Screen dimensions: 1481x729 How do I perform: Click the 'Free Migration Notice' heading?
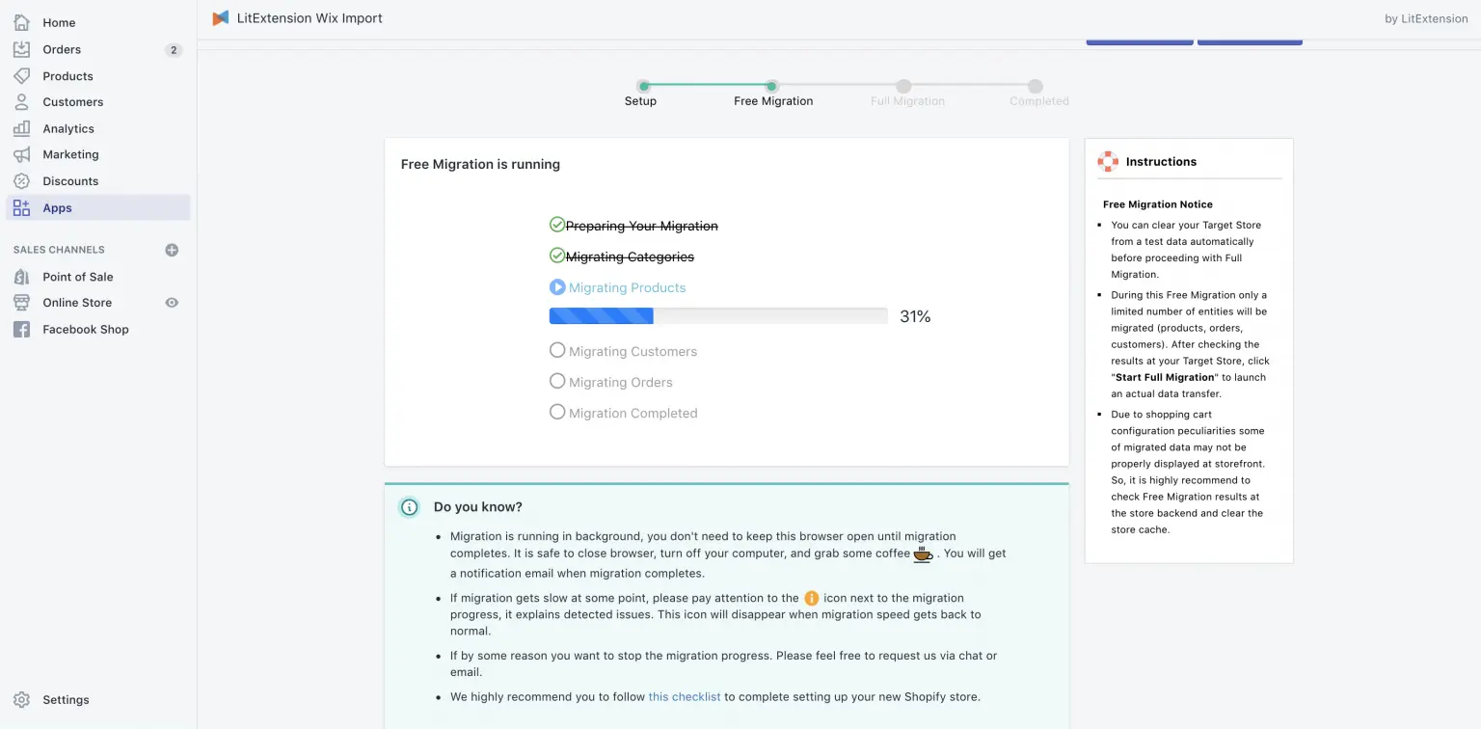click(1158, 204)
